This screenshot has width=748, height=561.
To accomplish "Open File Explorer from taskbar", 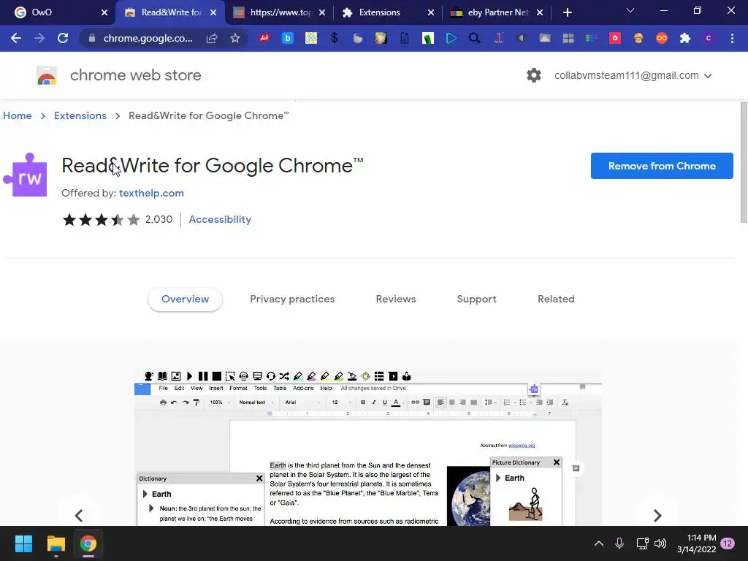I will [x=56, y=543].
